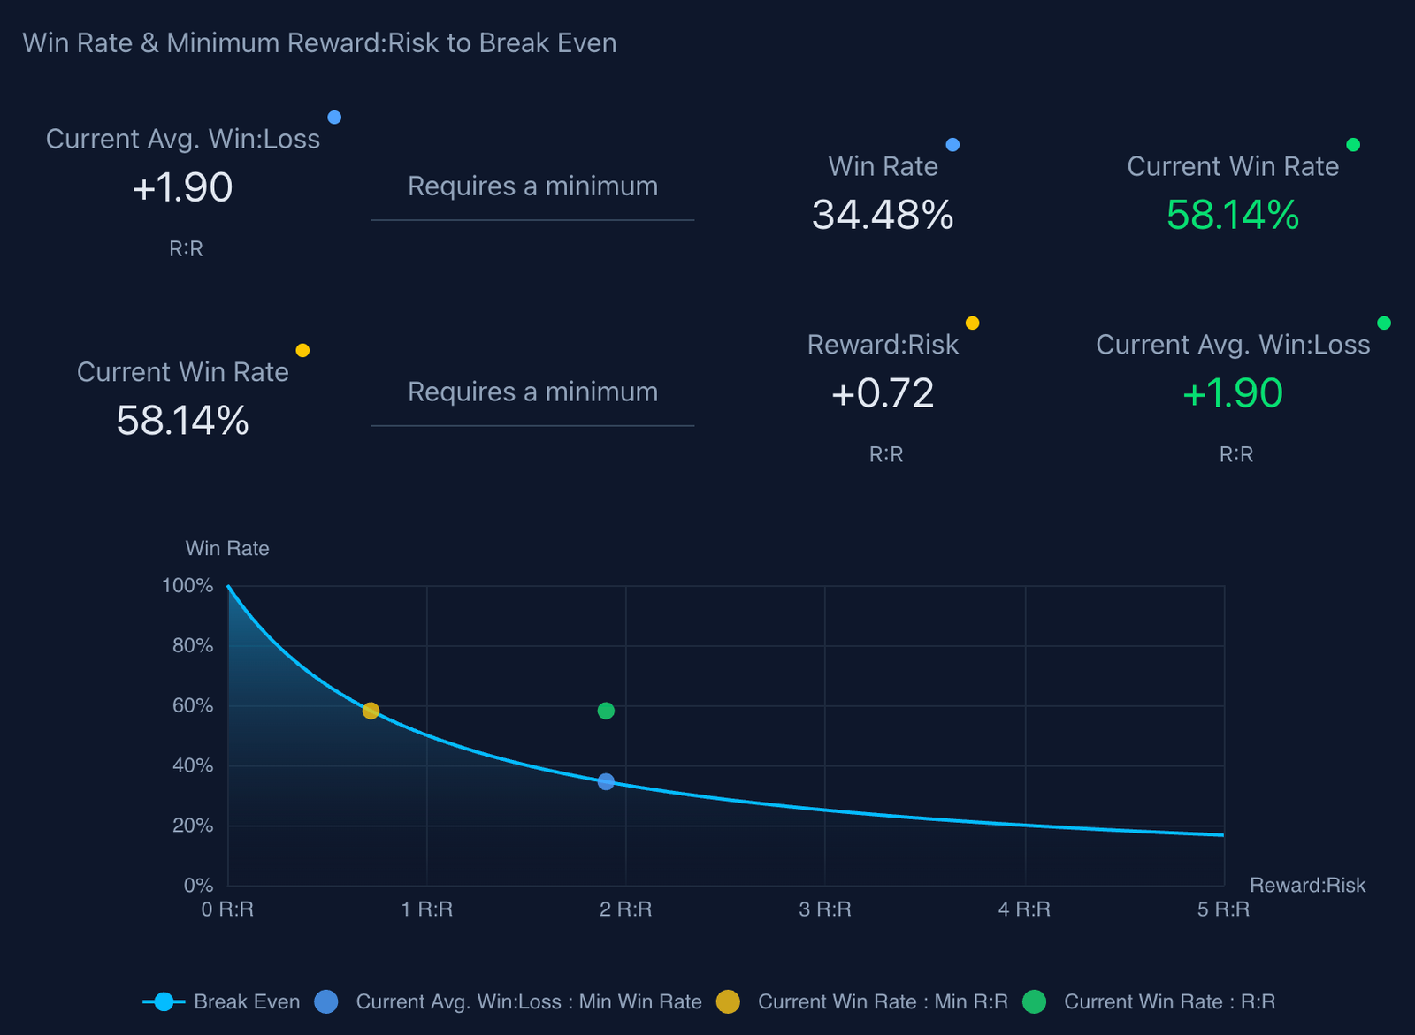
Task: Click the Break Even line marker in legend
Action: (164, 1001)
